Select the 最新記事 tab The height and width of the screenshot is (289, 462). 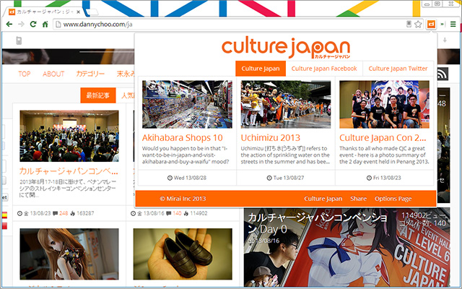point(98,95)
